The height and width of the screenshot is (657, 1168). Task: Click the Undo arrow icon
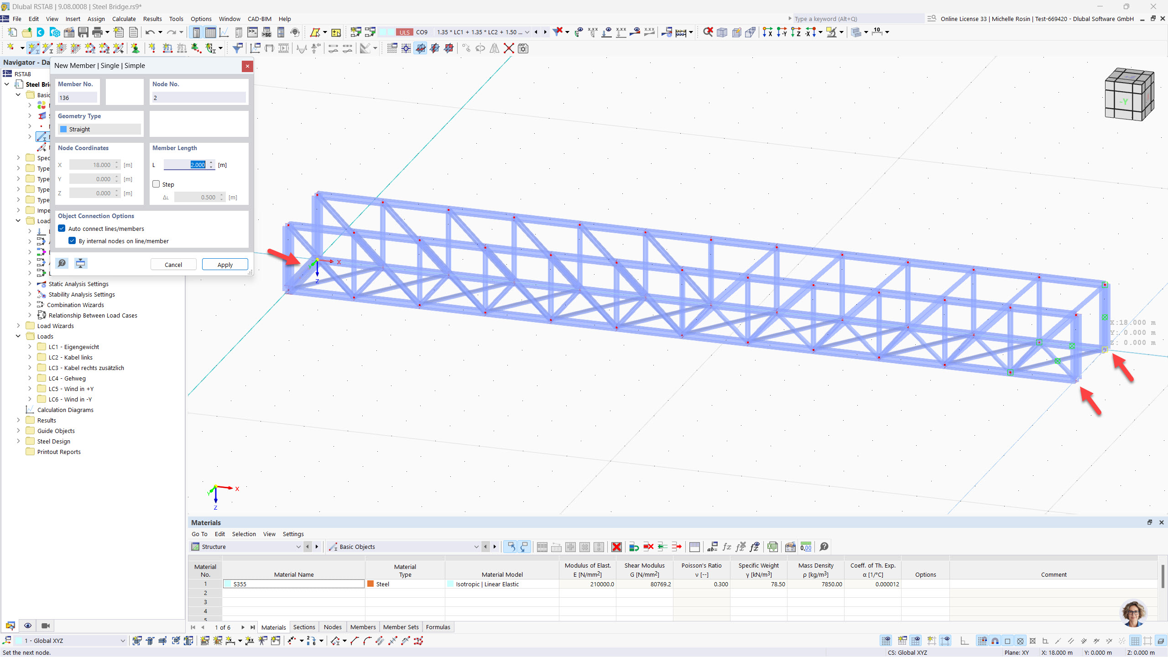150,32
